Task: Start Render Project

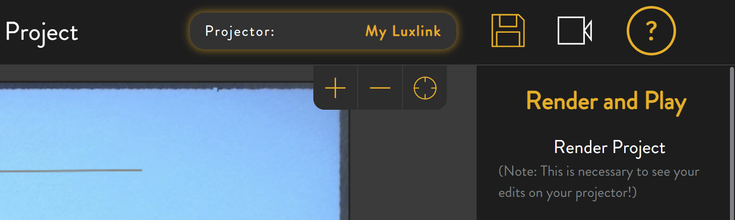Action: pyautogui.click(x=610, y=148)
